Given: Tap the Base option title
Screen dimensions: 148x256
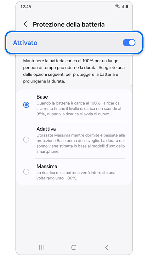Looking at the screenshot, I should [x=42, y=97].
